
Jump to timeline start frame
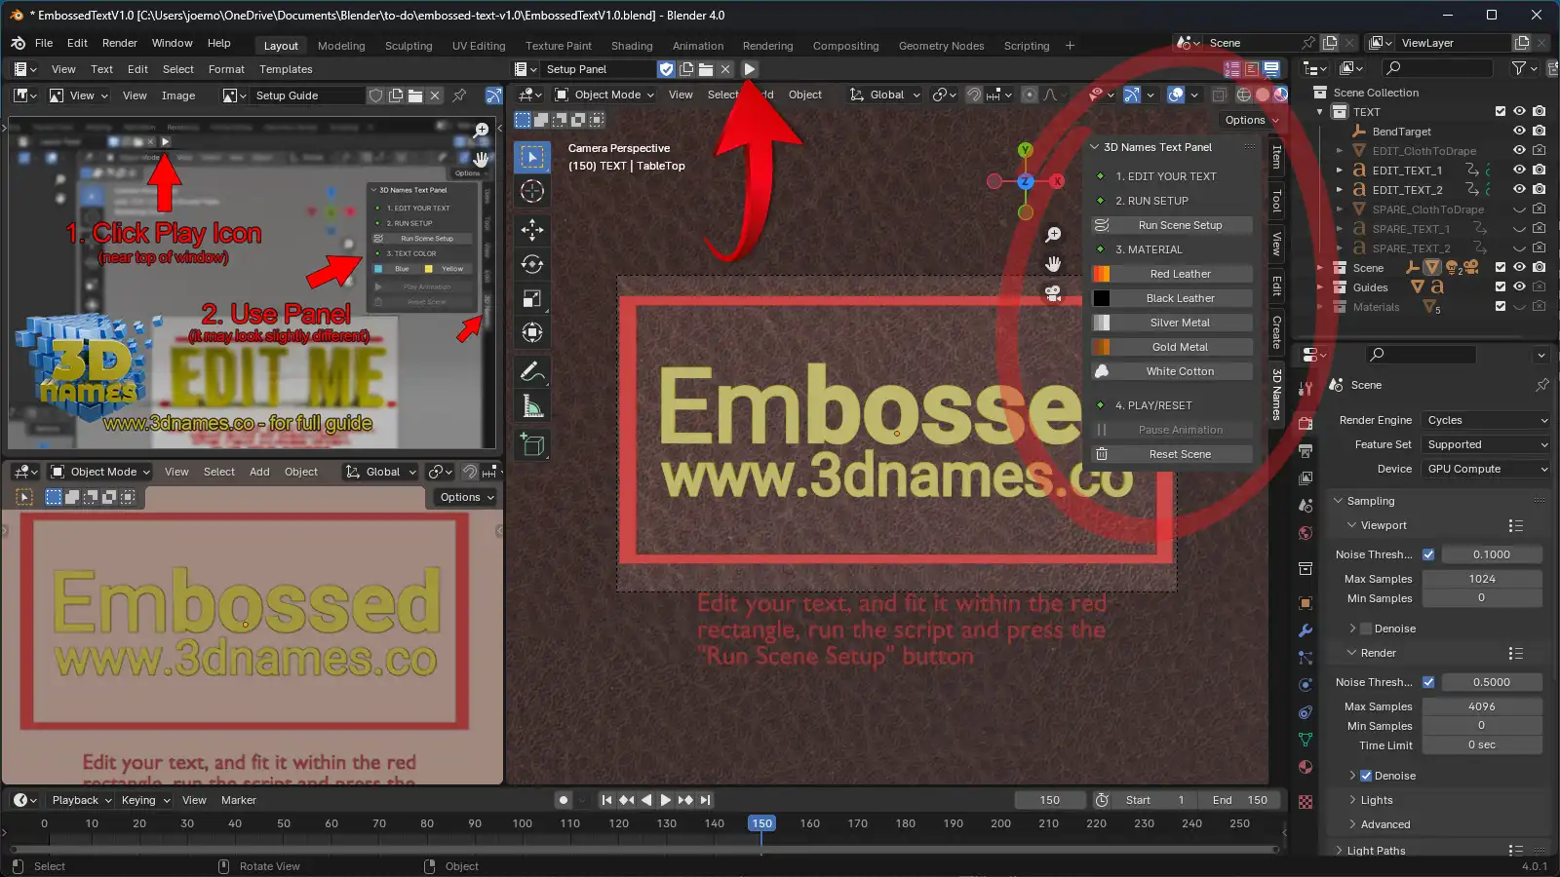606,800
